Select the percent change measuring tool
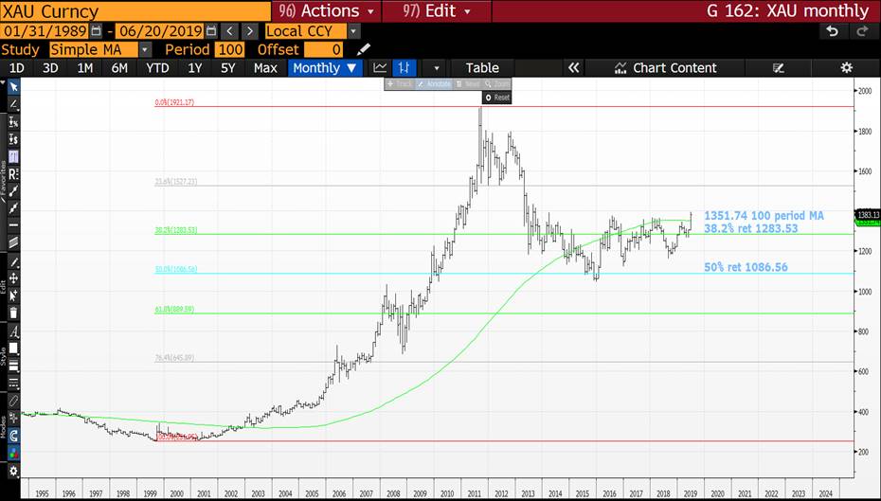This screenshot has width=881, height=501. coord(13,122)
